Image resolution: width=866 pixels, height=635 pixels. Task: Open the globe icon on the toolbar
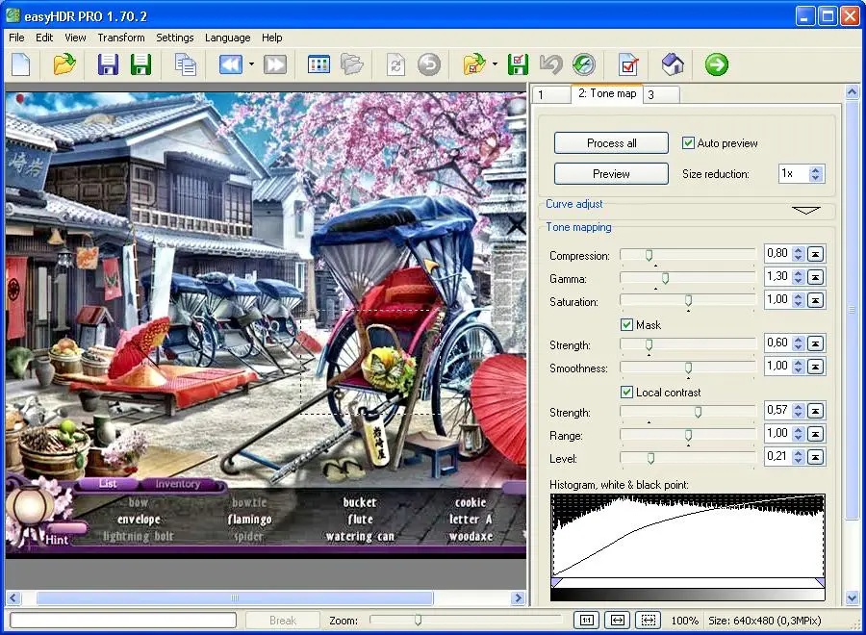pyautogui.click(x=583, y=64)
